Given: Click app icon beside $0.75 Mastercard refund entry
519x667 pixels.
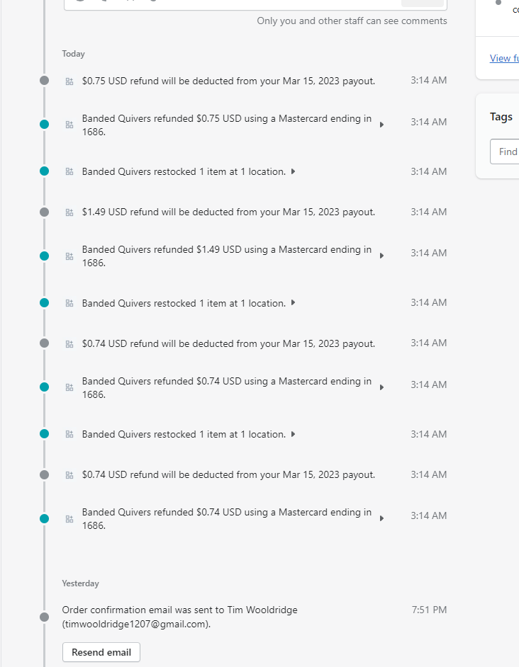Looking at the screenshot, I should (x=69, y=125).
